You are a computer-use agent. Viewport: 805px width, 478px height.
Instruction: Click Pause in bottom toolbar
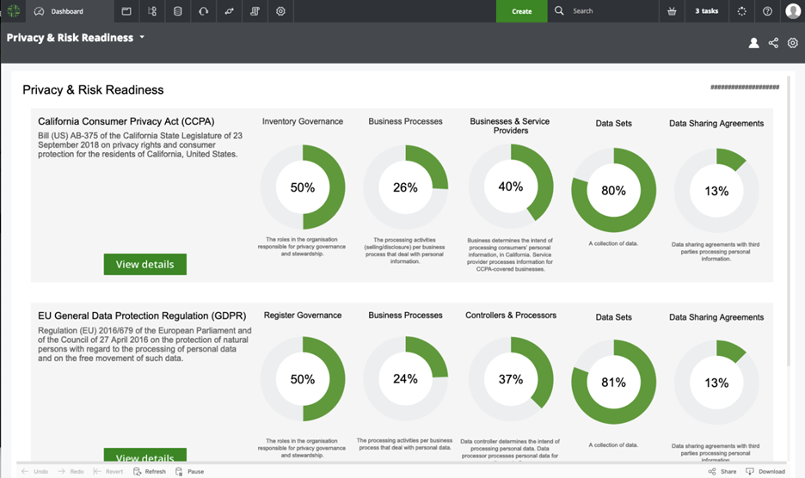pos(189,471)
